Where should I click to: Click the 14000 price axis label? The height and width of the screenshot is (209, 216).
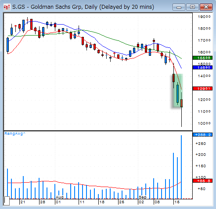[x=204, y=76]
